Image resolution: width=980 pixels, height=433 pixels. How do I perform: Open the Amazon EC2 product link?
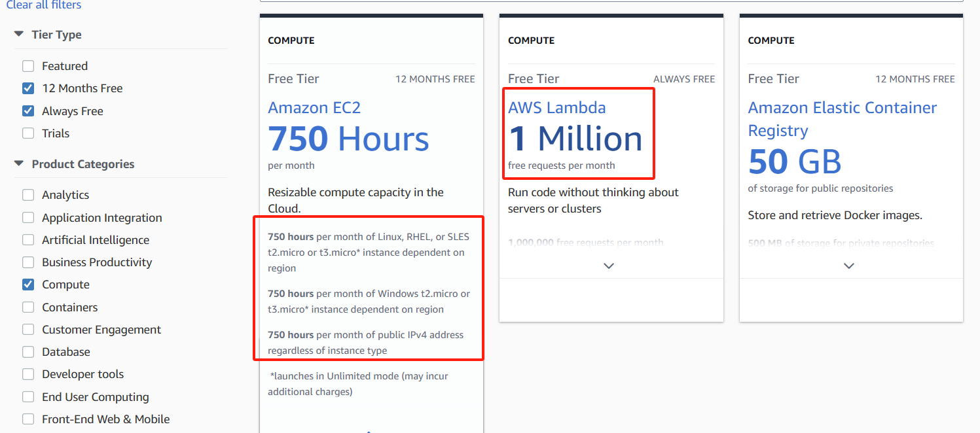[x=314, y=108]
